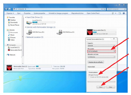The height and width of the screenshot is (95, 131).
Task: Select Local Disk (C:) in navigation tree
Action: coord(15,47)
